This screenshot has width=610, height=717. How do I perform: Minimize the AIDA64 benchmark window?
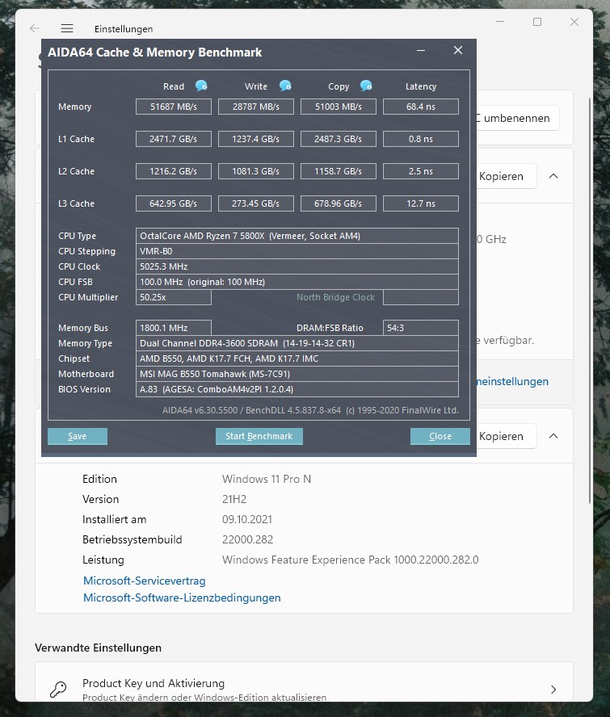click(421, 50)
